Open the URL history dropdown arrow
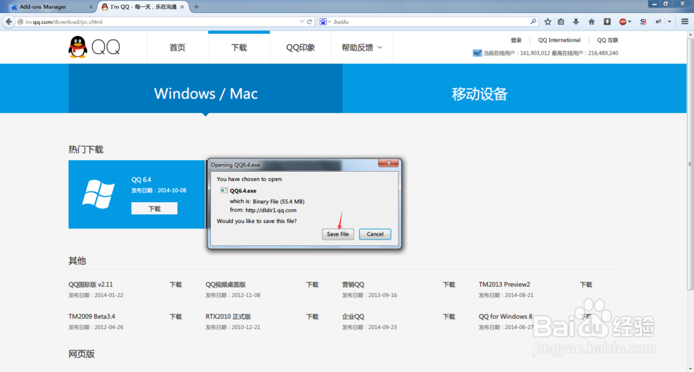This screenshot has width=694, height=372. [x=302, y=21]
